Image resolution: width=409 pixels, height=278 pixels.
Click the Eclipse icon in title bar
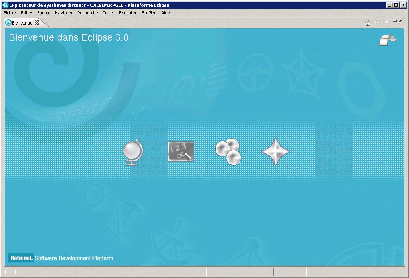6,5
